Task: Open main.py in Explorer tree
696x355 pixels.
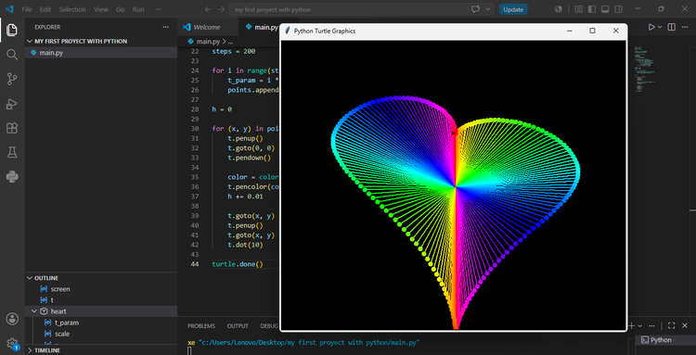Action: tap(101, 53)
